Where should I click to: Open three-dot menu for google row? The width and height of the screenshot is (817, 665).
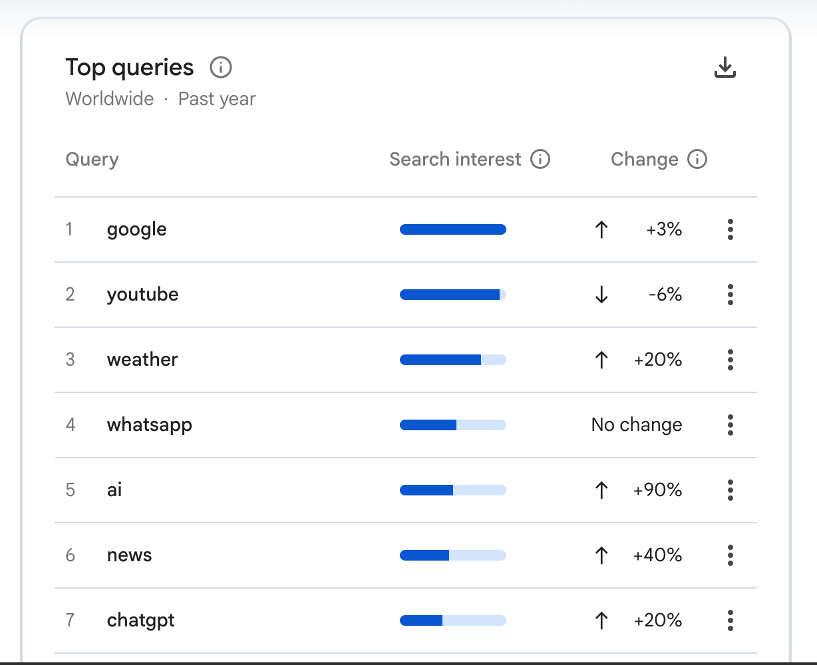[731, 229]
